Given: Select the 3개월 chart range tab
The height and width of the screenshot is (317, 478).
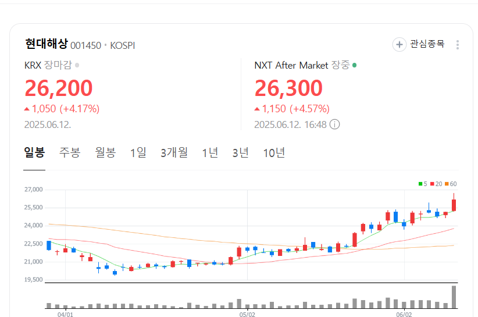Looking at the screenshot, I should click(174, 152).
